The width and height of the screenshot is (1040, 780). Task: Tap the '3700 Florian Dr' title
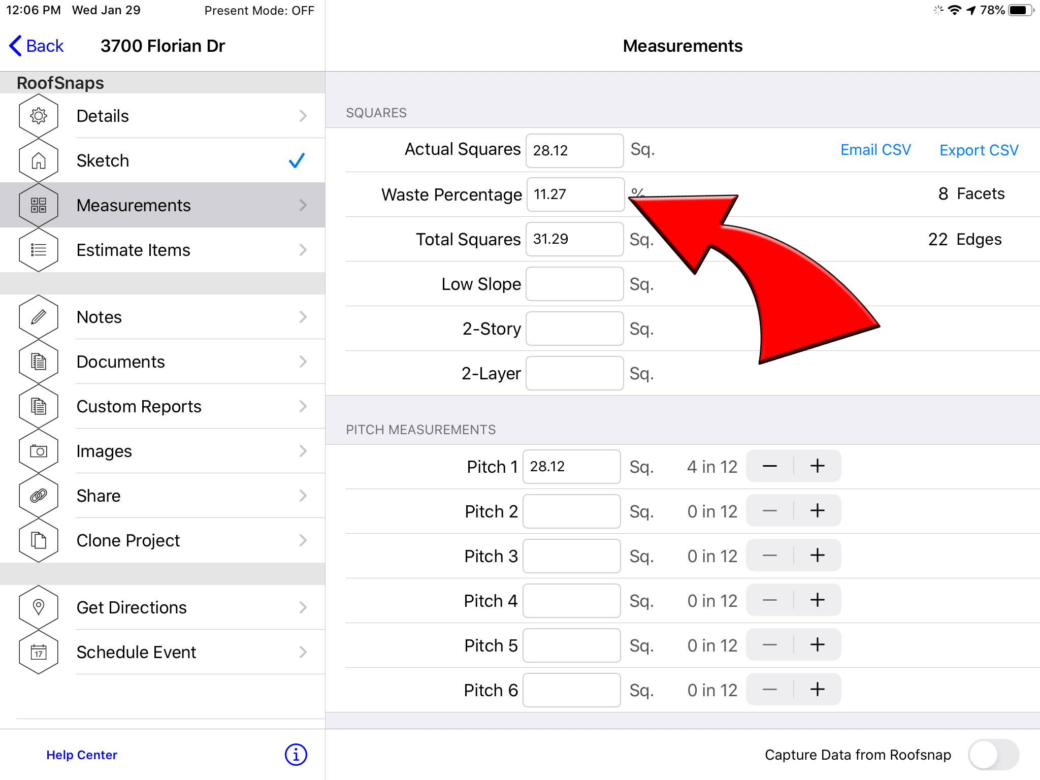pyautogui.click(x=162, y=46)
